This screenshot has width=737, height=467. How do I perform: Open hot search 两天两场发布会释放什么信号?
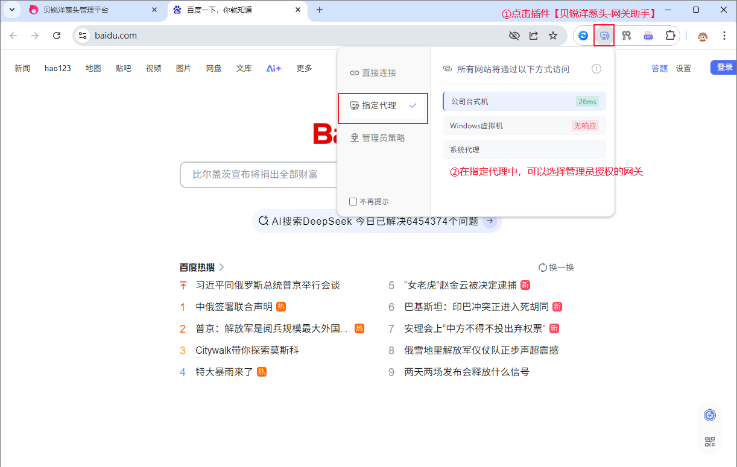click(467, 372)
